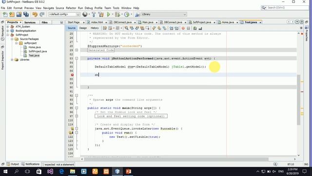Click the Undo toolbar icon
The width and height of the screenshot is (312, 176).
[35, 14]
